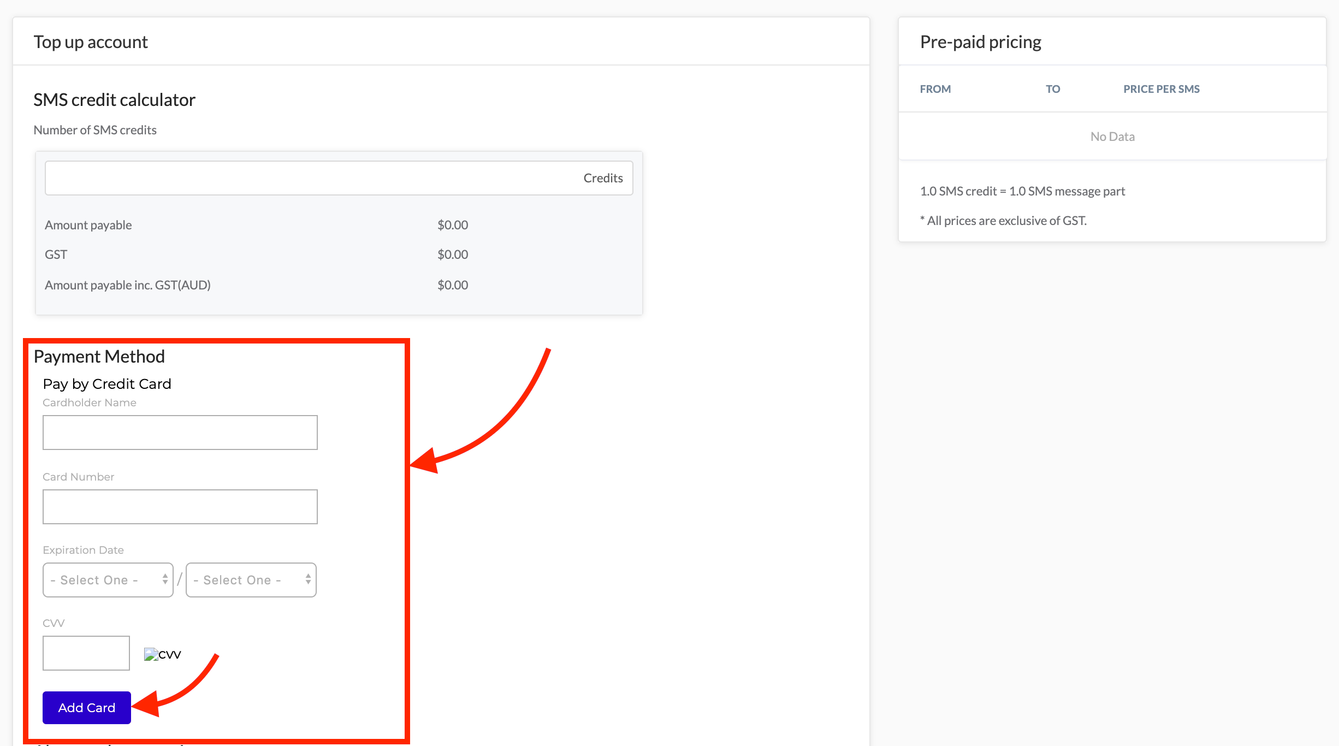The width and height of the screenshot is (1339, 746).
Task: Click the Card Number text box
Action: click(180, 506)
